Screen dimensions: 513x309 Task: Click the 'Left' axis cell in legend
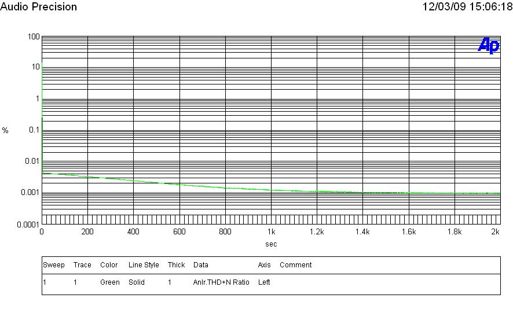pyautogui.click(x=264, y=282)
